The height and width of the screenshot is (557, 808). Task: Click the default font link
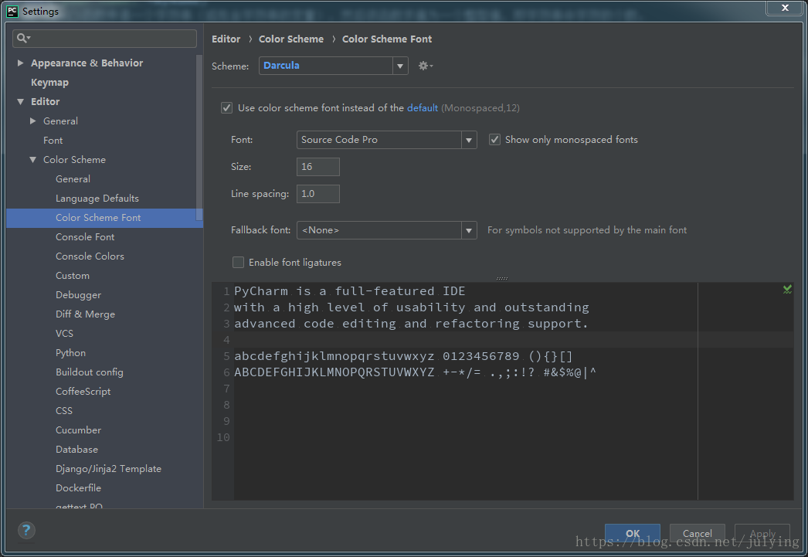[423, 107]
